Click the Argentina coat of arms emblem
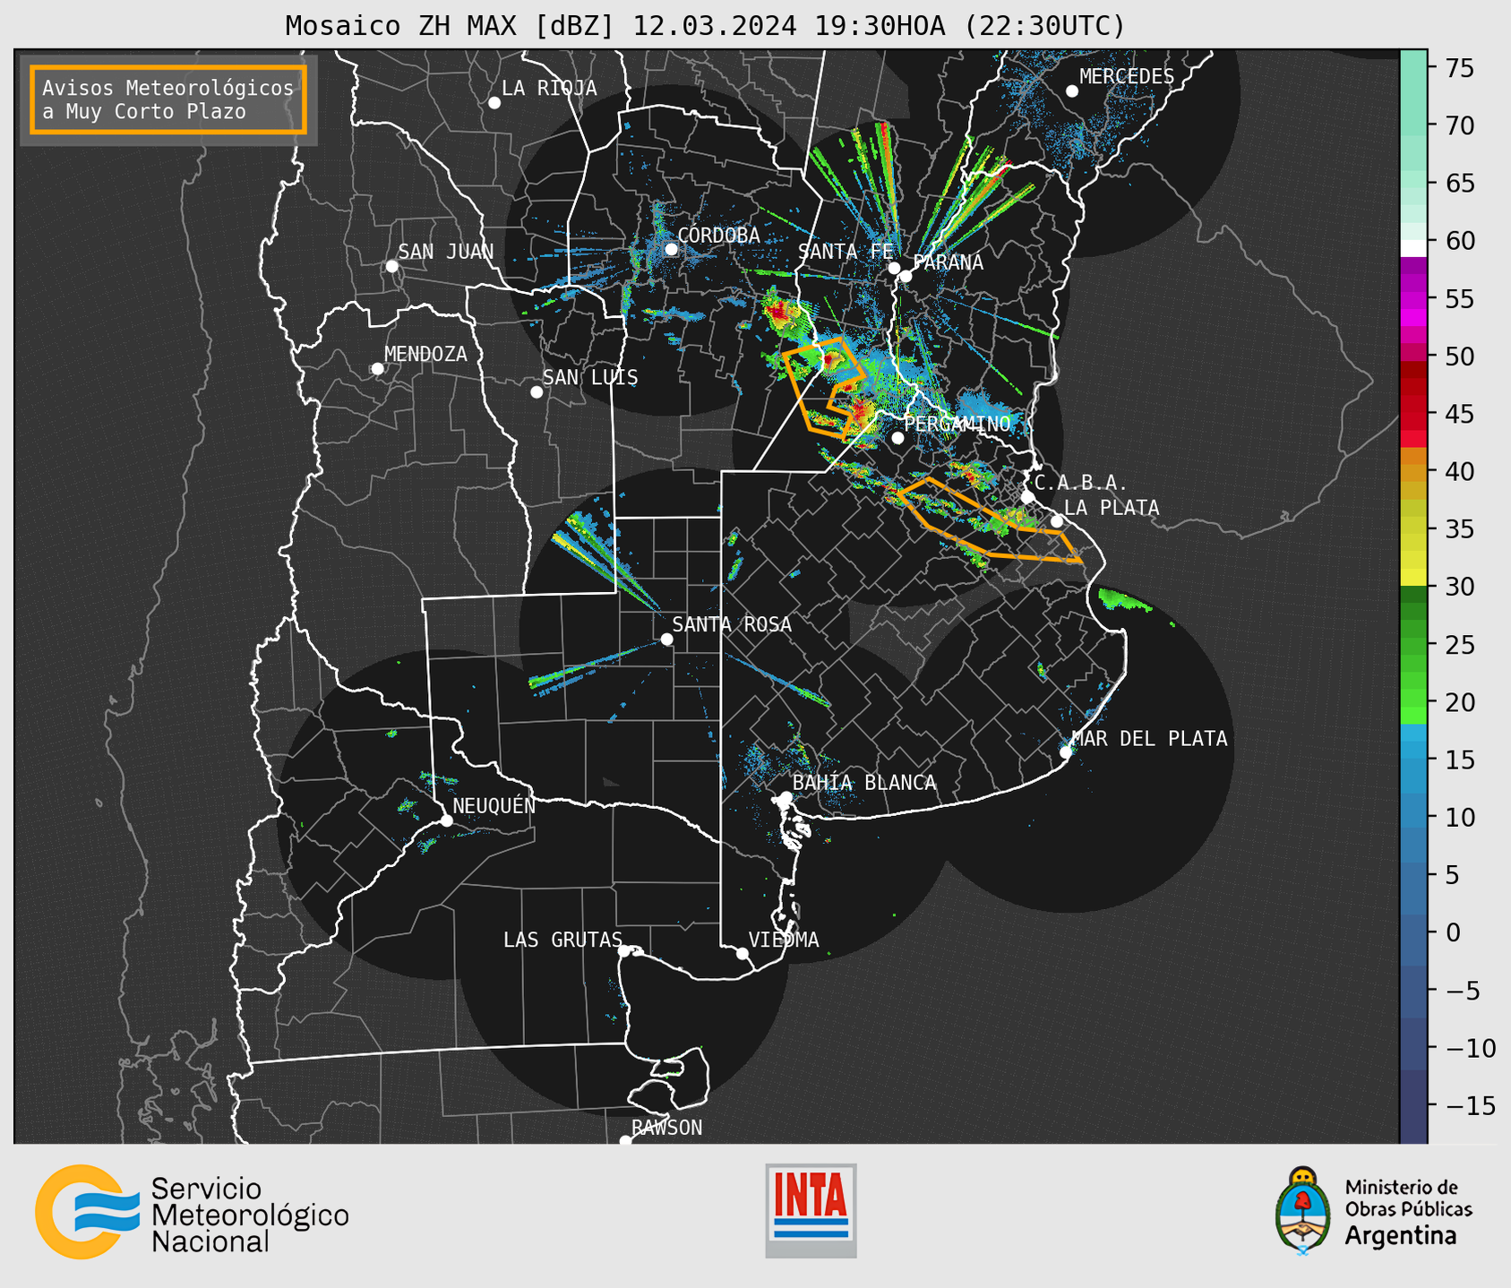This screenshot has height=1288, width=1511. pyautogui.click(x=1303, y=1210)
